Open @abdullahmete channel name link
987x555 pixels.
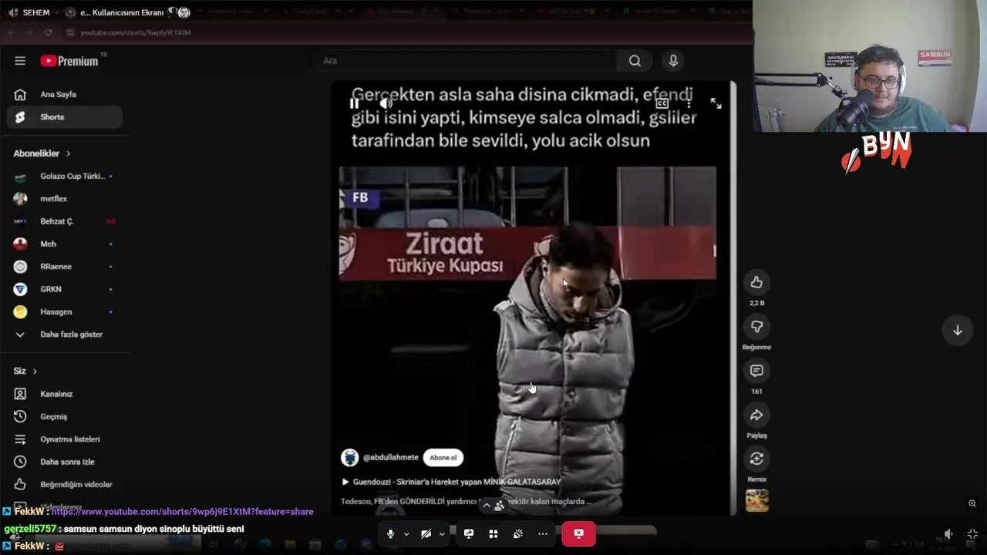click(390, 457)
